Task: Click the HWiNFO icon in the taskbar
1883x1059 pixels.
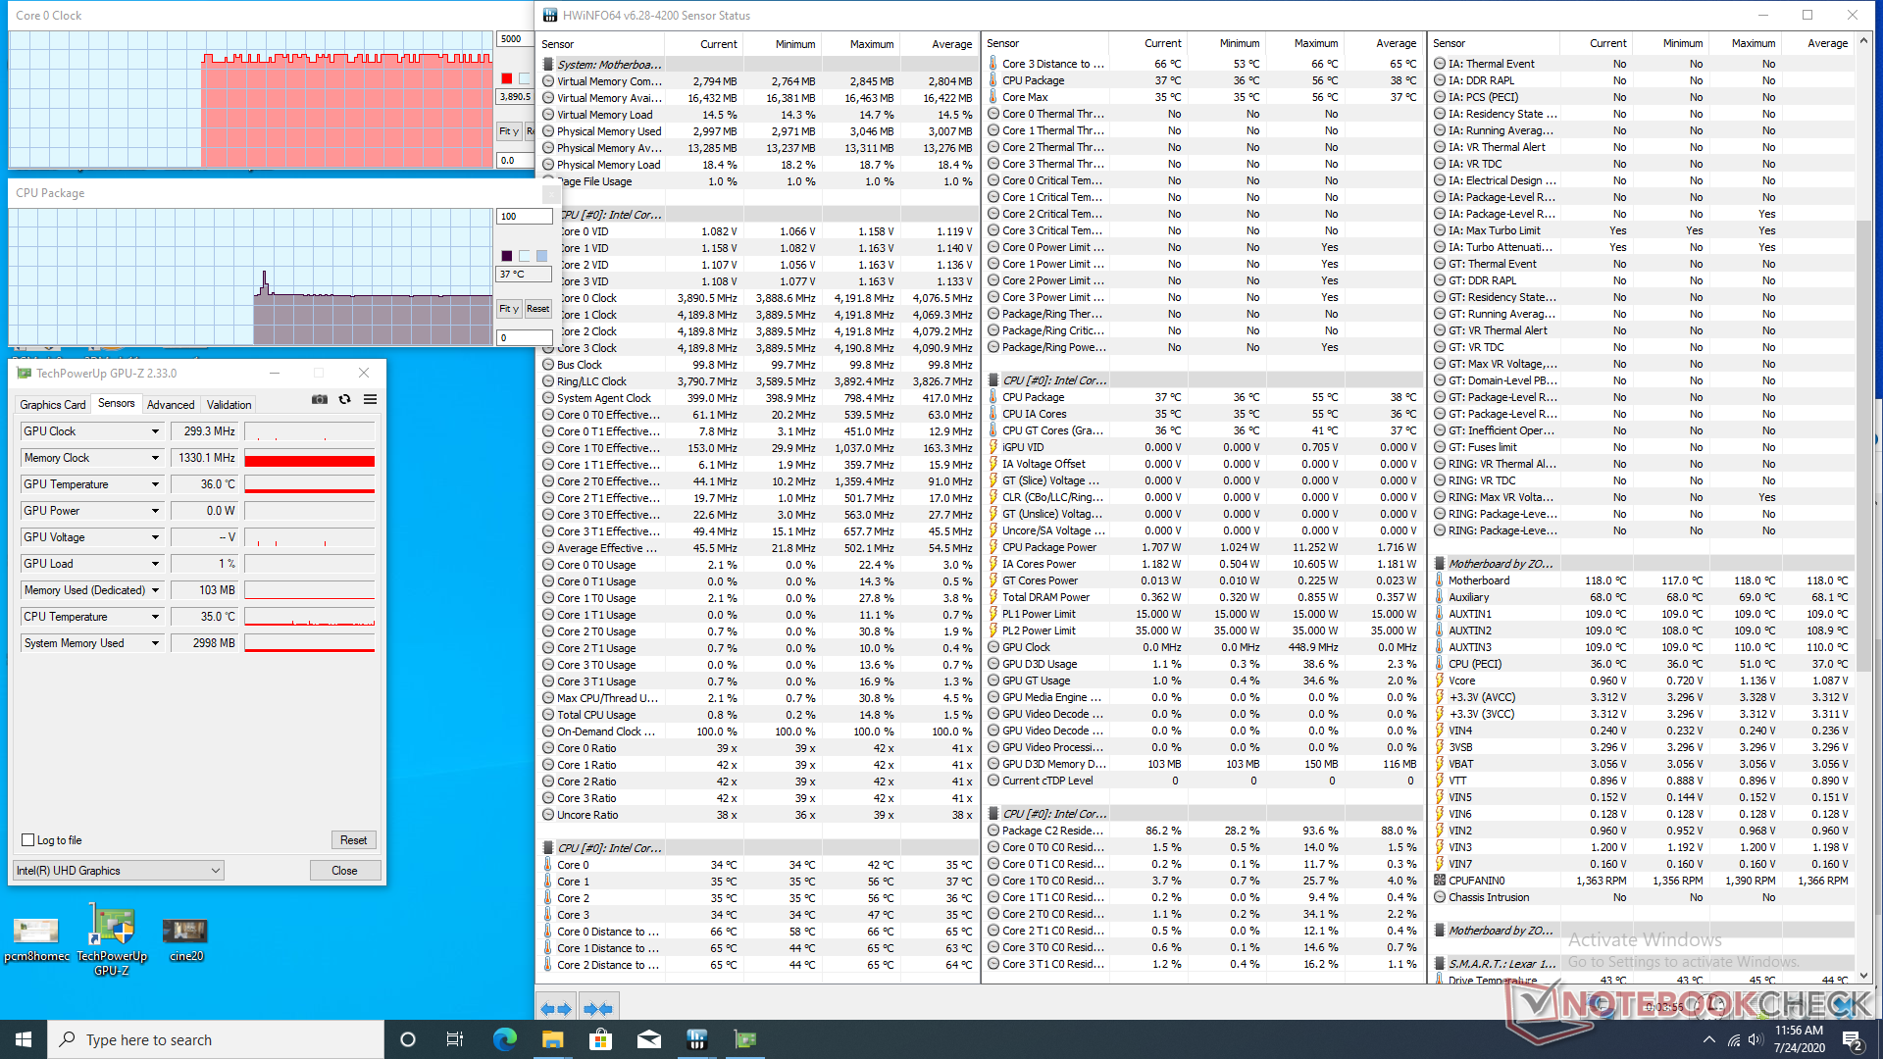Action: coord(697,1039)
